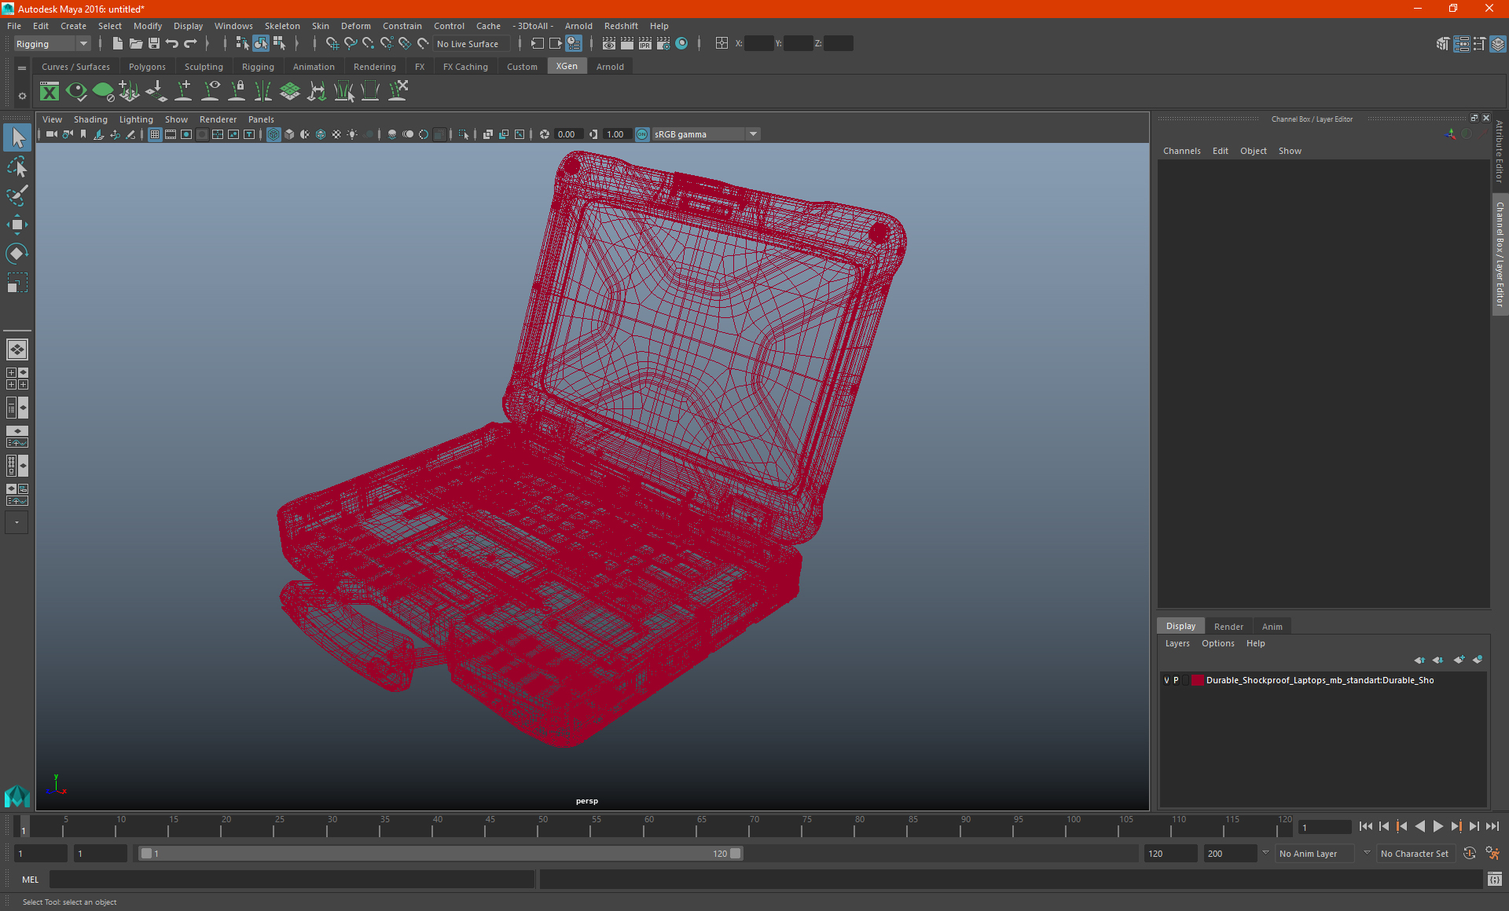The width and height of the screenshot is (1509, 911).
Task: Click the XGen shelf first icon
Action: tap(50, 92)
